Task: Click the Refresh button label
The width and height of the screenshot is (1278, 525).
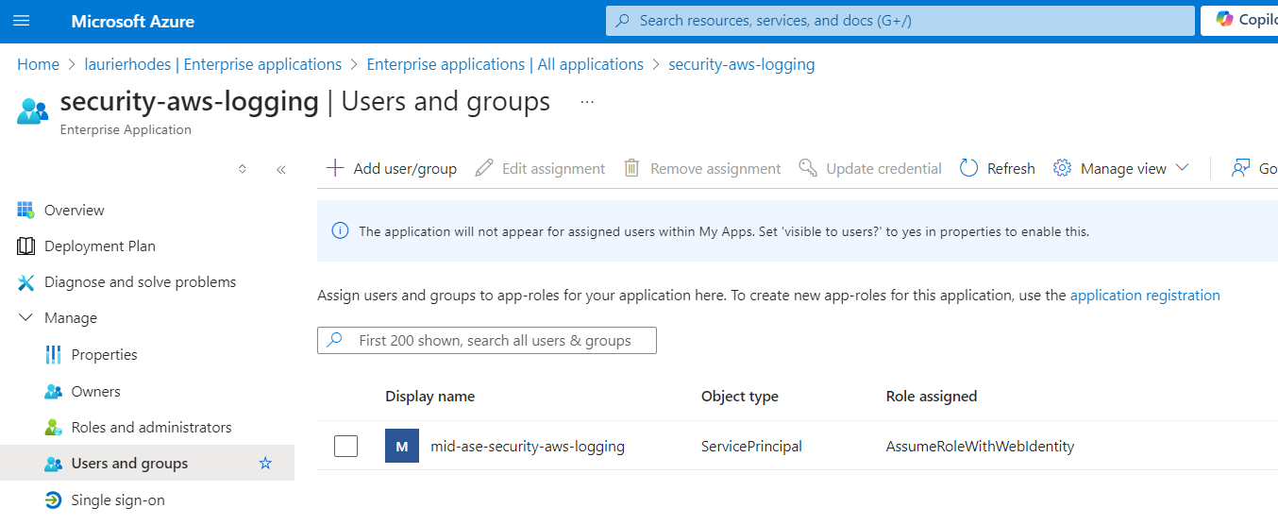Action: click(1011, 168)
